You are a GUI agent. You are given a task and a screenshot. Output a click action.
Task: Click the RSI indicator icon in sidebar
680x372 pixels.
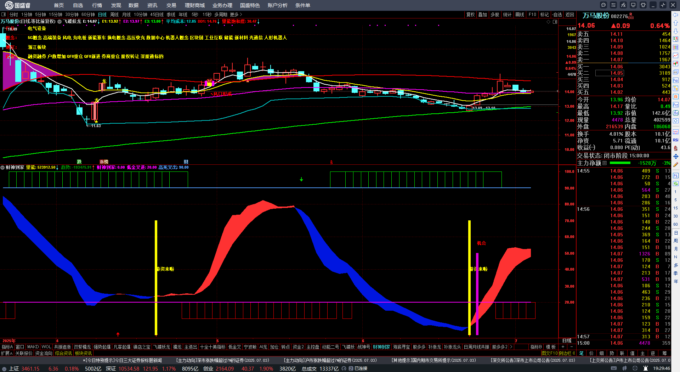click(x=676, y=140)
